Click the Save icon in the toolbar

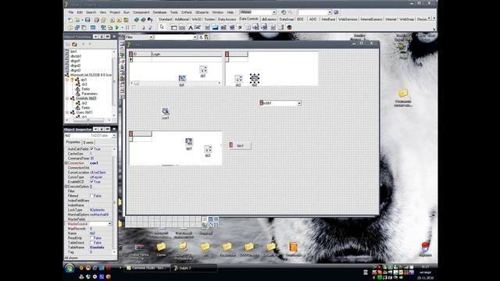87,20
